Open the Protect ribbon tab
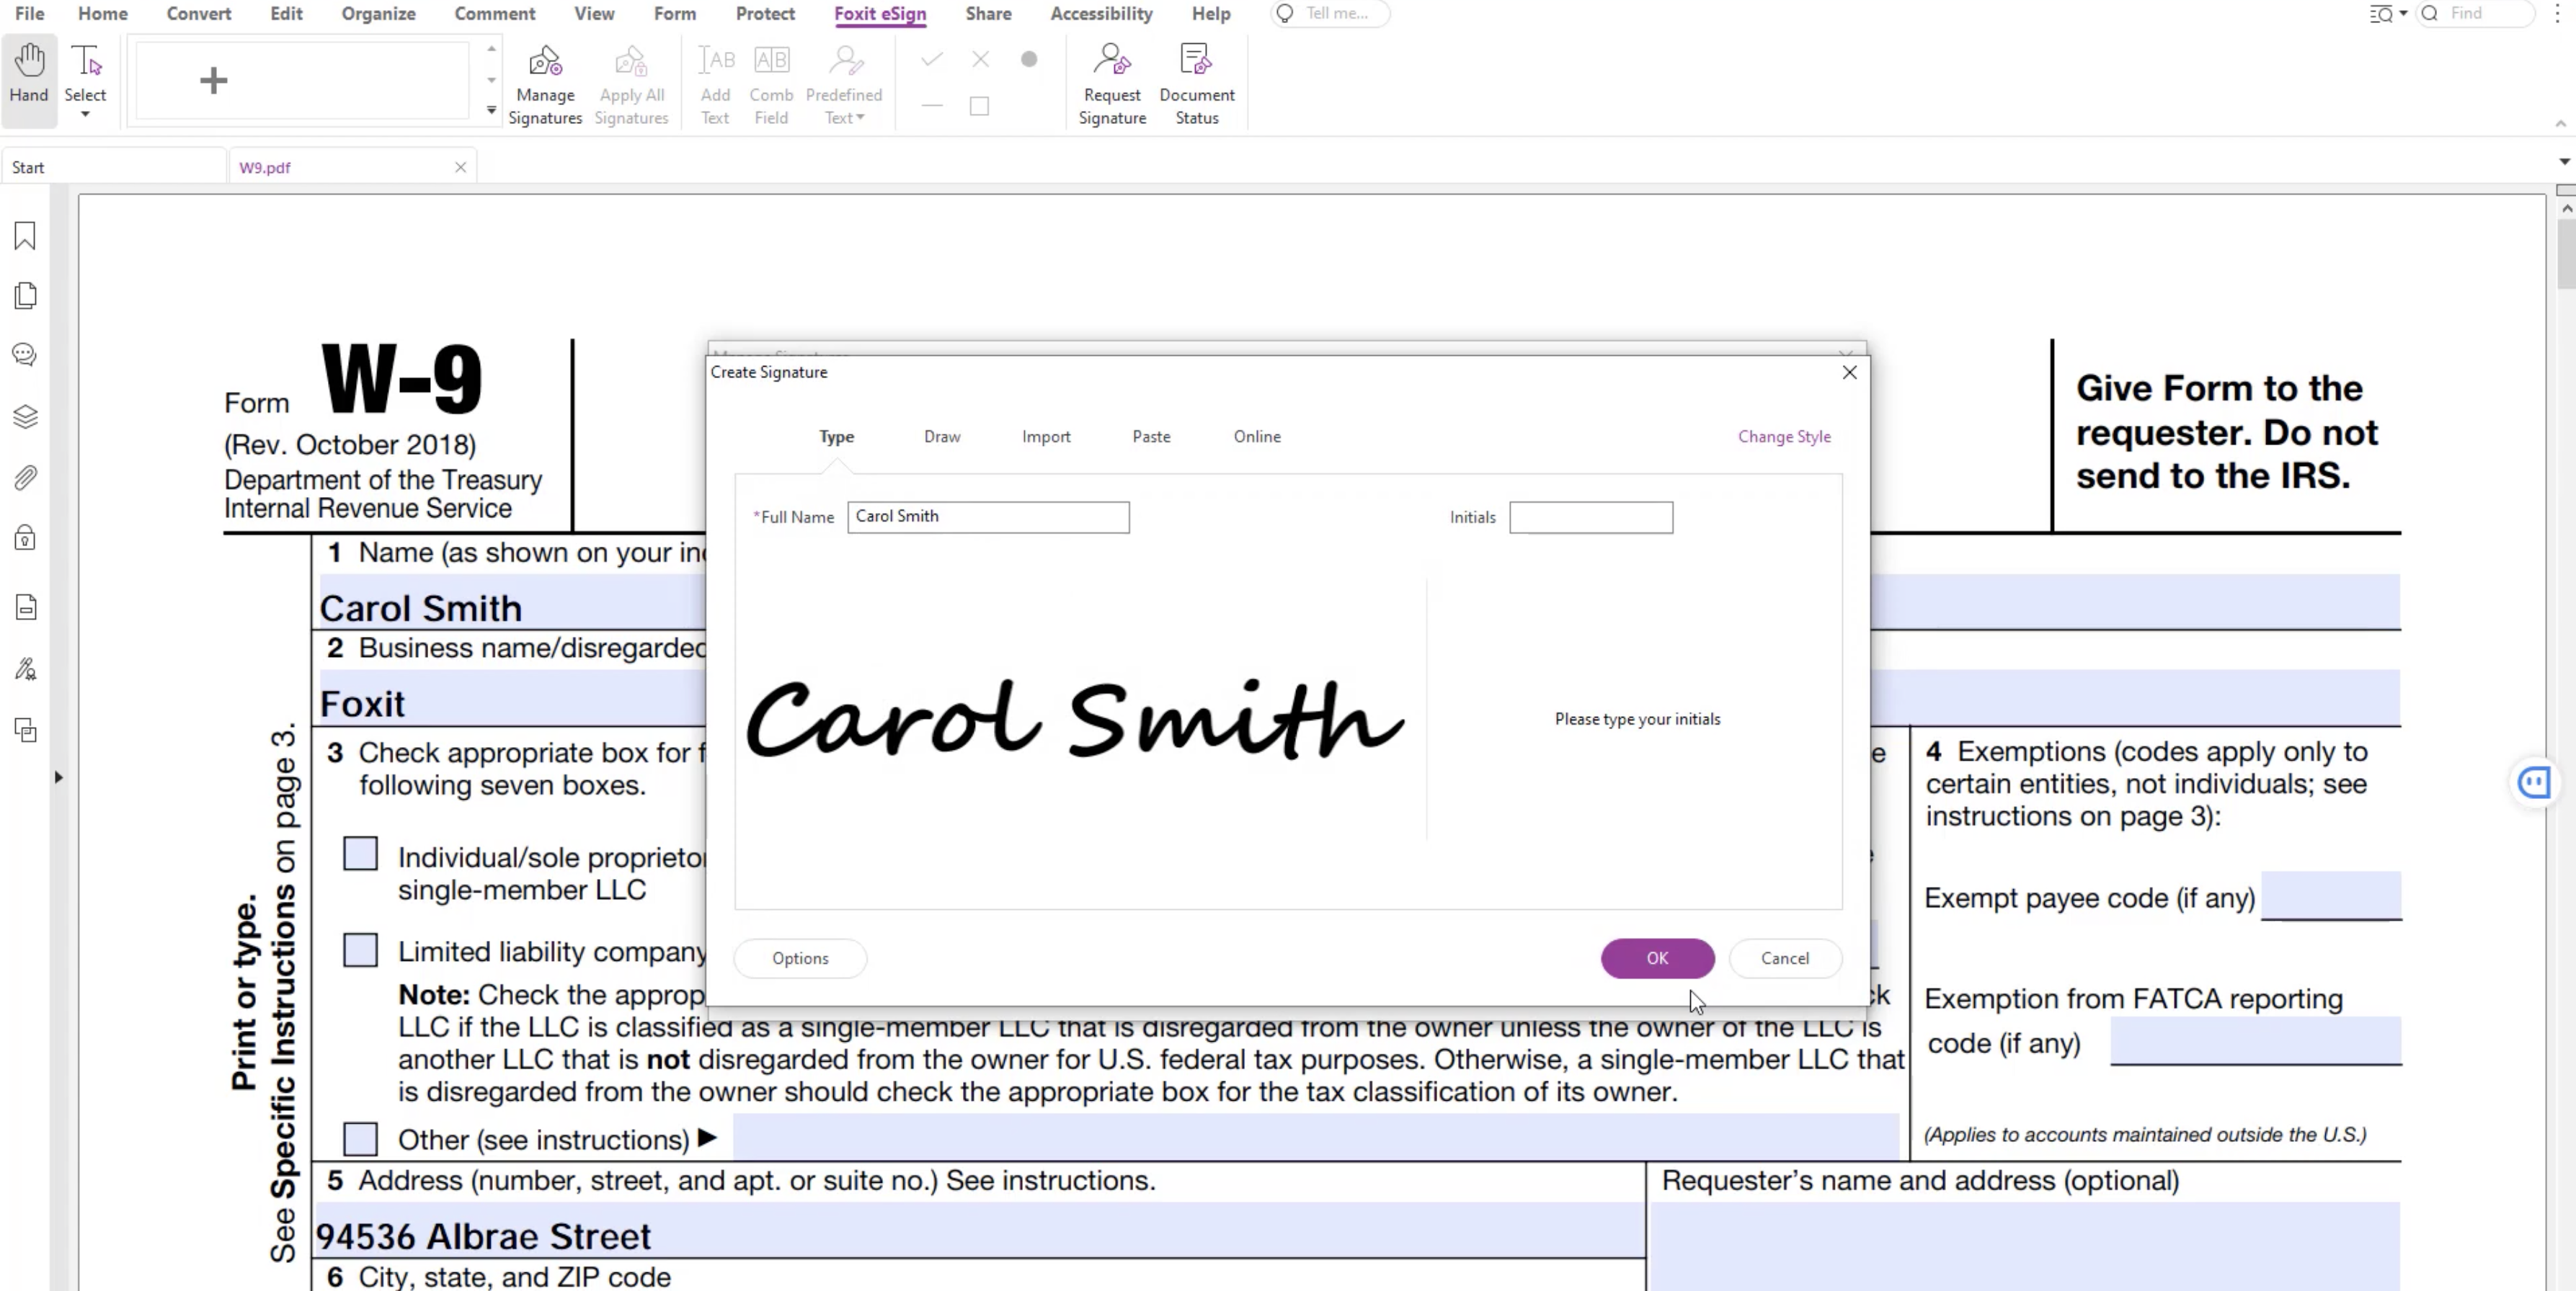The height and width of the screenshot is (1291, 2576). coord(764,14)
